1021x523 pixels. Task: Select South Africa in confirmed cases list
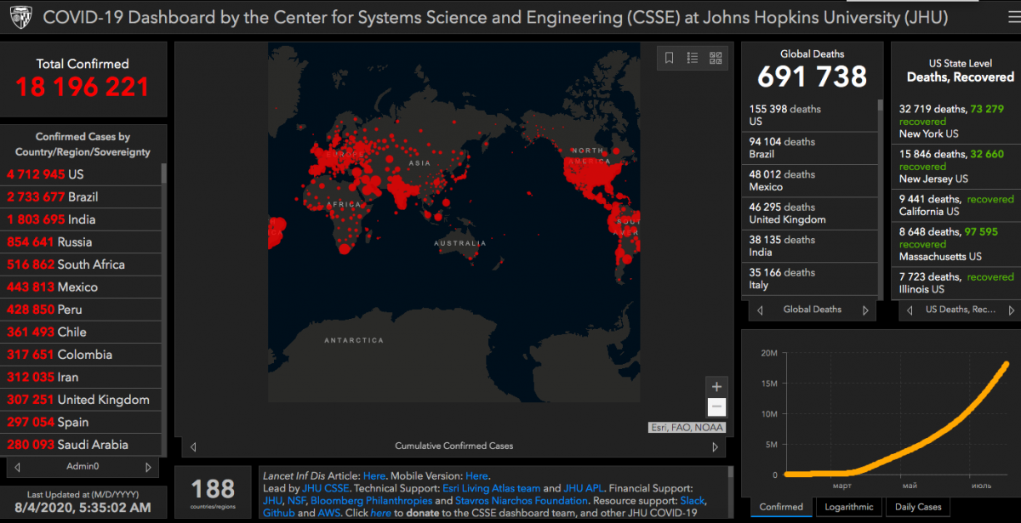pyautogui.click(x=83, y=264)
